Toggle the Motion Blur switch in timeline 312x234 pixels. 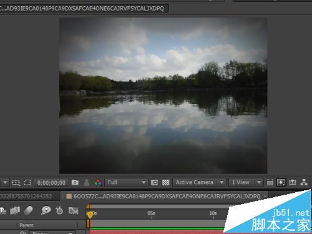(29, 210)
